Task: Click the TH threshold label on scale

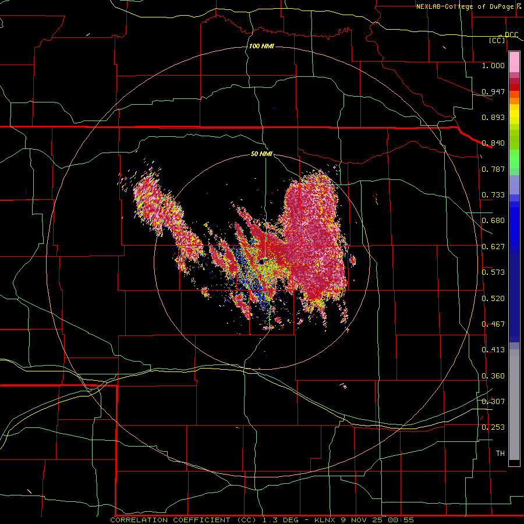Action: (500, 454)
